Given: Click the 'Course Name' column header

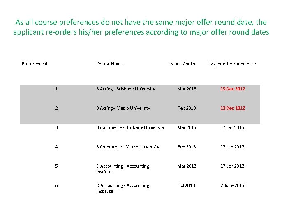Looking at the screenshot, I should point(109,64).
